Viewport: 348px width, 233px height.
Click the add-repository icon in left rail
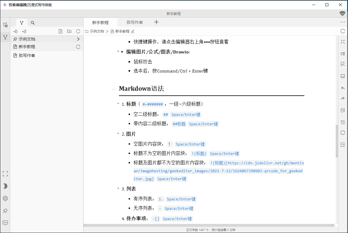pyautogui.click(x=5, y=25)
